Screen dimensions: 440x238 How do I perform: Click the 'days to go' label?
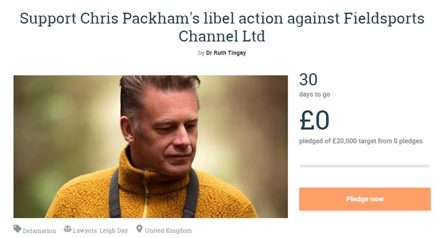click(x=315, y=94)
